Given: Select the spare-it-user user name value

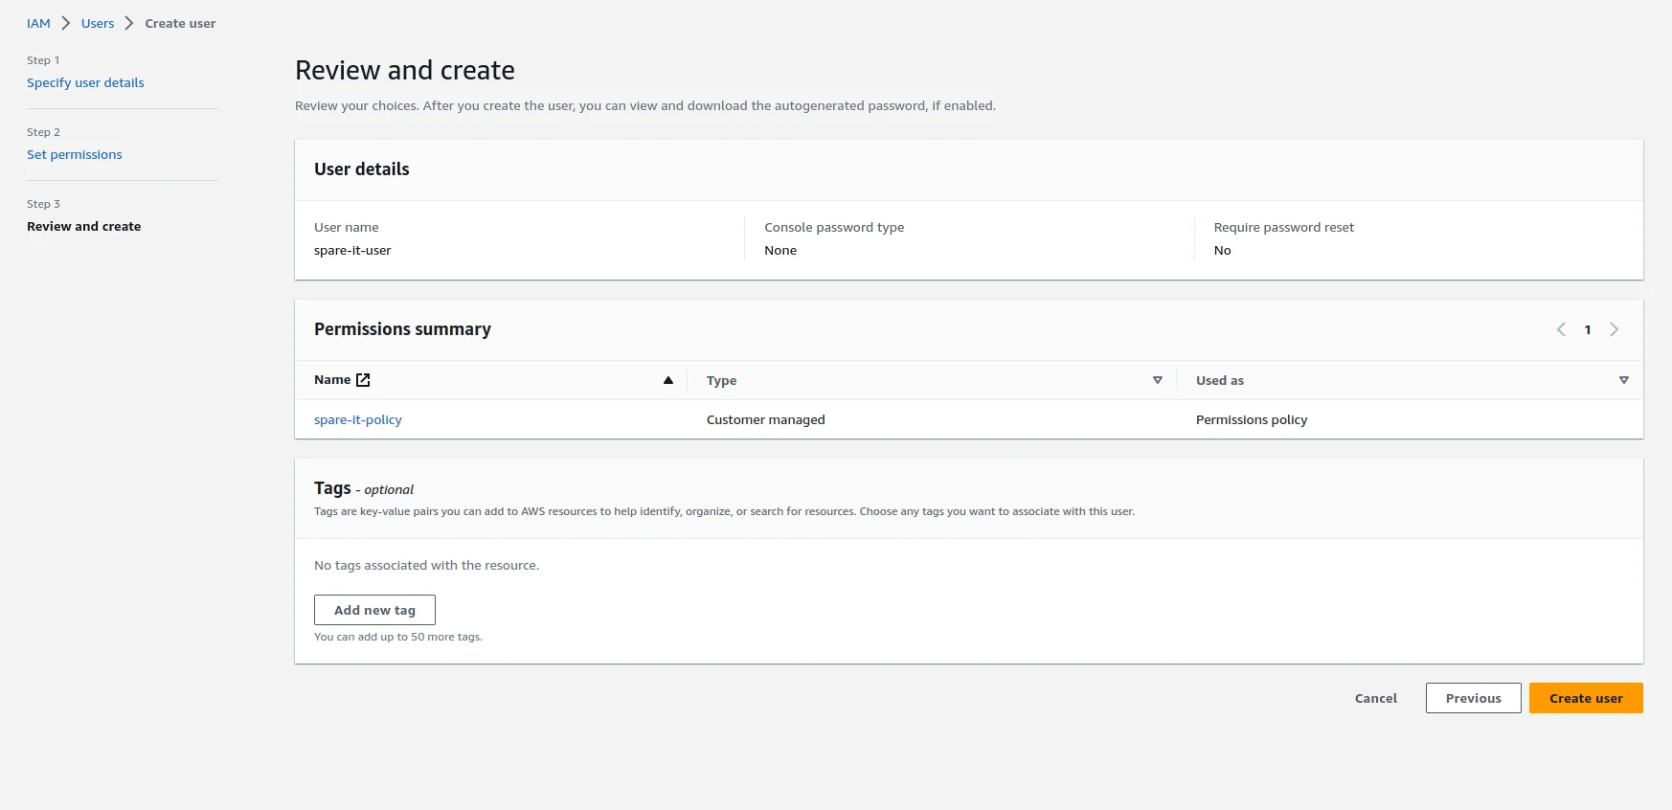Looking at the screenshot, I should point(352,250).
